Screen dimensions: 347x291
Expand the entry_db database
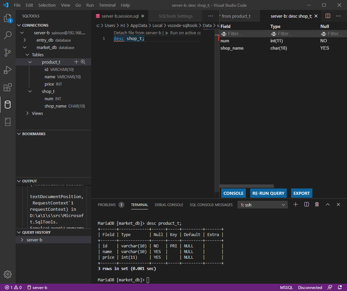click(x=25, y=40)
